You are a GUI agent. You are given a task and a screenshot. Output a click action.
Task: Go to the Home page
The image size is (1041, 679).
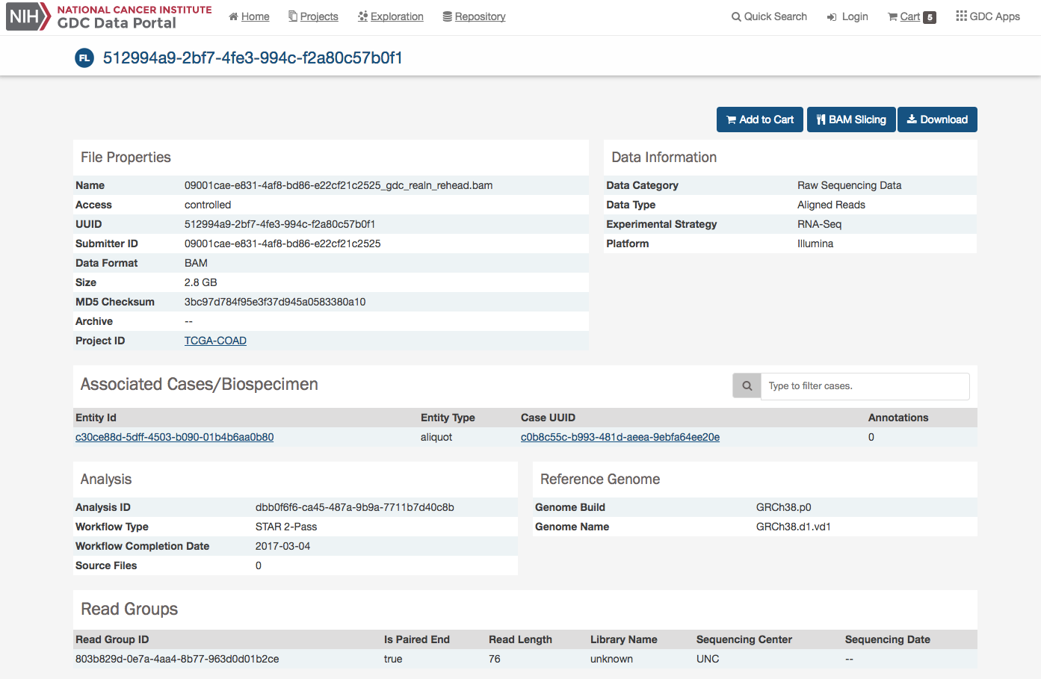coord(249,16)
